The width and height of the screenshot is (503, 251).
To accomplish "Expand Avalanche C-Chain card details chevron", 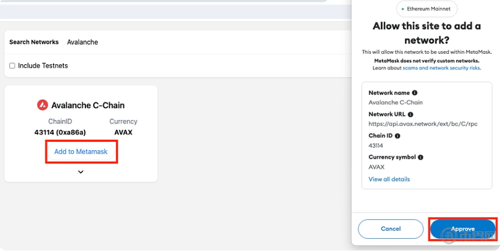I will coord(80,172).
